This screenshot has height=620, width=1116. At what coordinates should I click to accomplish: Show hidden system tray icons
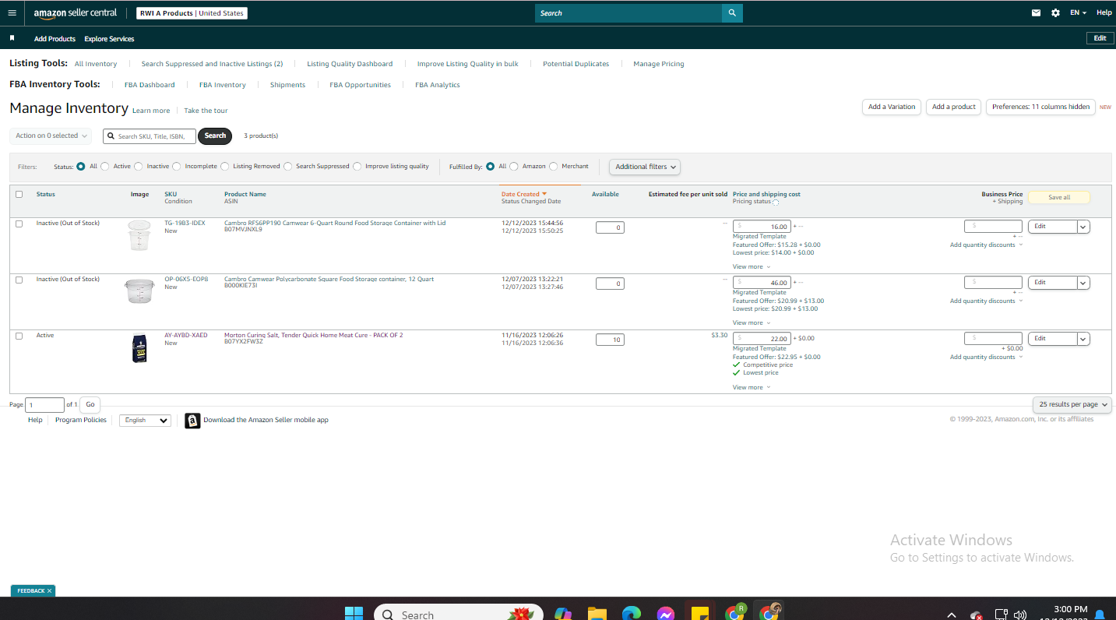point(952,615)
